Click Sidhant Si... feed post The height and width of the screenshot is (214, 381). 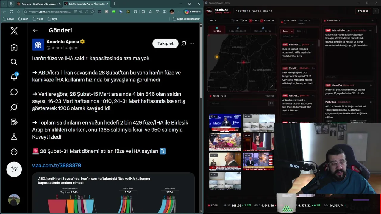[x=298, y=52]
